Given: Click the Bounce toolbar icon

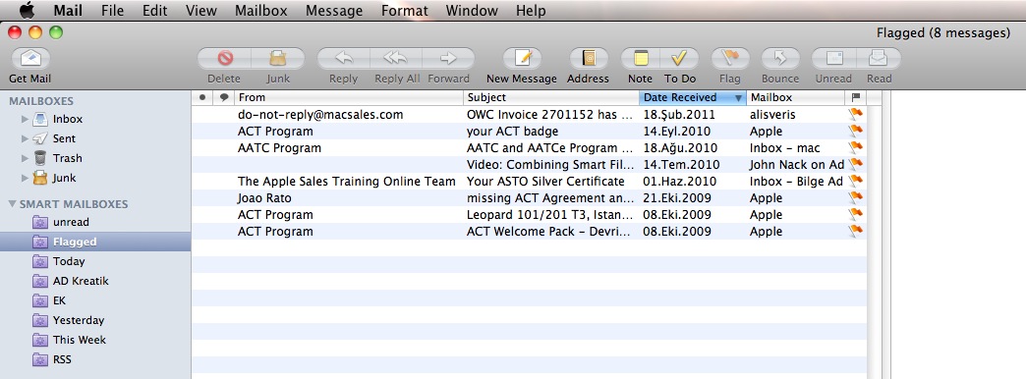Looking at the screenshot, I should 780,58.
